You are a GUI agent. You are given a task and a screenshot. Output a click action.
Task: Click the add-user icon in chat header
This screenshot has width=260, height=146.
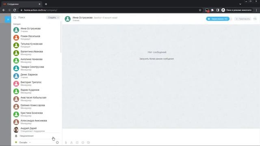coord(255,19)
